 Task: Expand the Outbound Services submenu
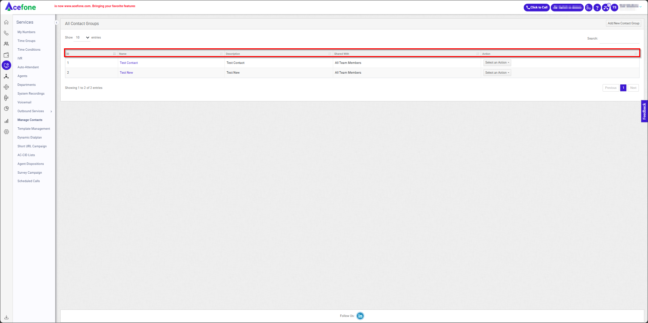[x=35, y=111]
